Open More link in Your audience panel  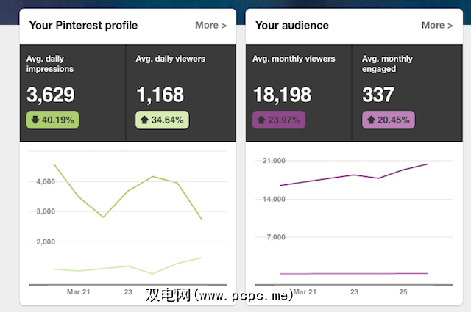(x=436, y=26)
